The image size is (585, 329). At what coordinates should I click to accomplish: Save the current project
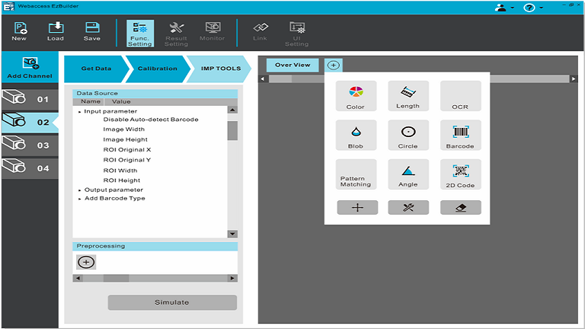click(92, 32)
